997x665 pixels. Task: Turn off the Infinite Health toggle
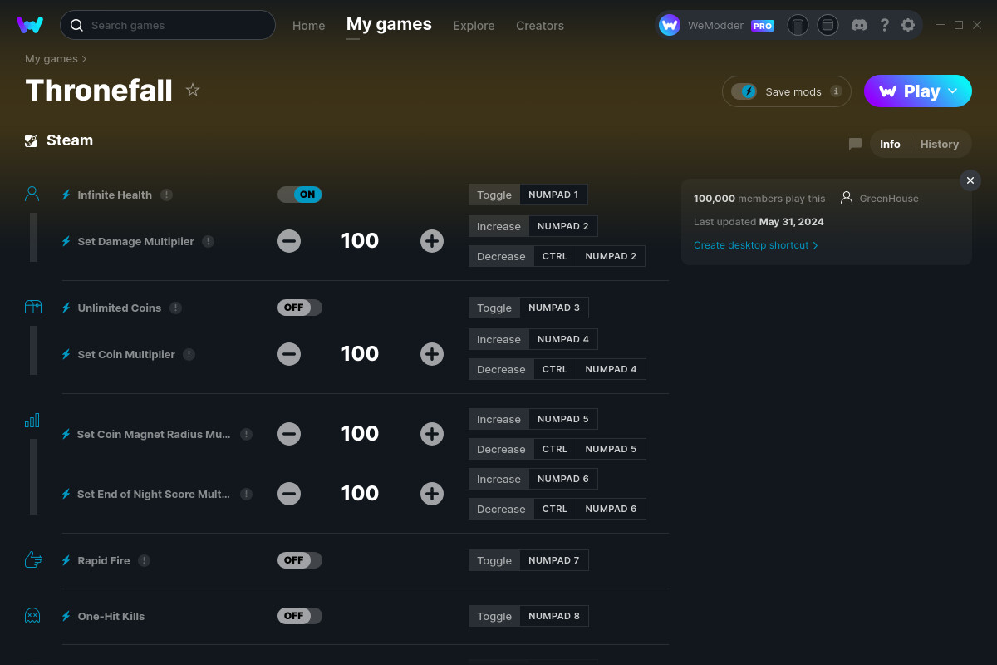(299, 194)
